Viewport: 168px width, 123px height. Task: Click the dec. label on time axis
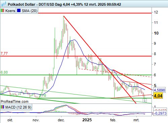(x=61, y=120)
